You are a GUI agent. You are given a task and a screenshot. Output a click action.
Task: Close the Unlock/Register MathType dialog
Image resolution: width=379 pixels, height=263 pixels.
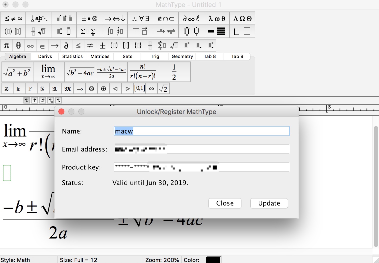[x=61, y=111]
